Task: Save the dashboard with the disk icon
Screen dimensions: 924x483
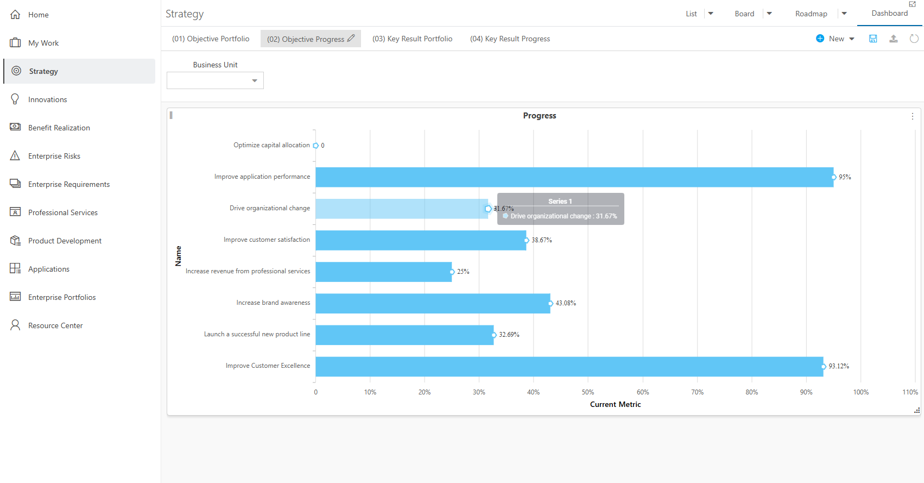Action: click(873, 39)
